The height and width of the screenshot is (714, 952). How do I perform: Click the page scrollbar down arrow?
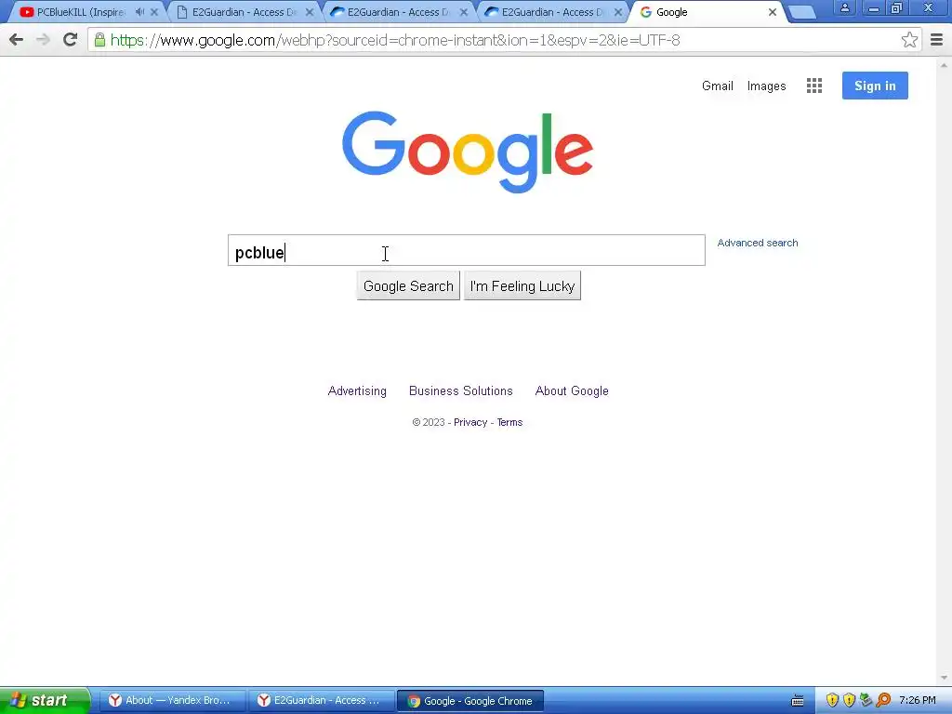tap(945, 678)
